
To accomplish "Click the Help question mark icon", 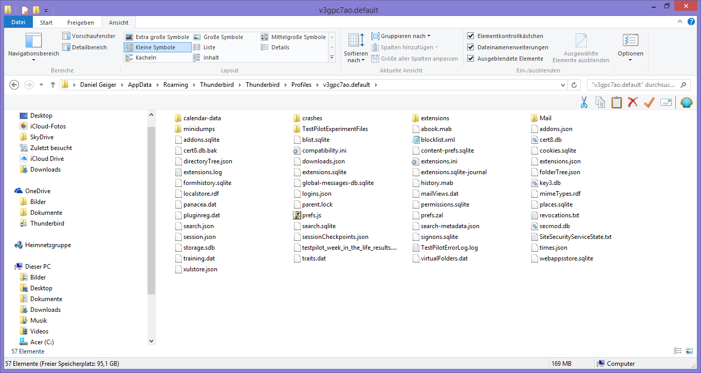I will click(x=691, y=22).
